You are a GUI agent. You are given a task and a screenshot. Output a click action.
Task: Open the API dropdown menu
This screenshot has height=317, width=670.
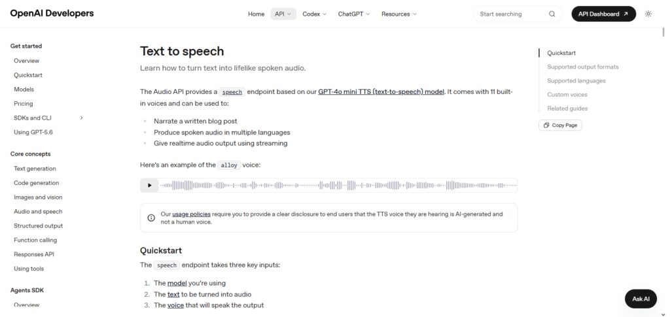tap(283, 14)
